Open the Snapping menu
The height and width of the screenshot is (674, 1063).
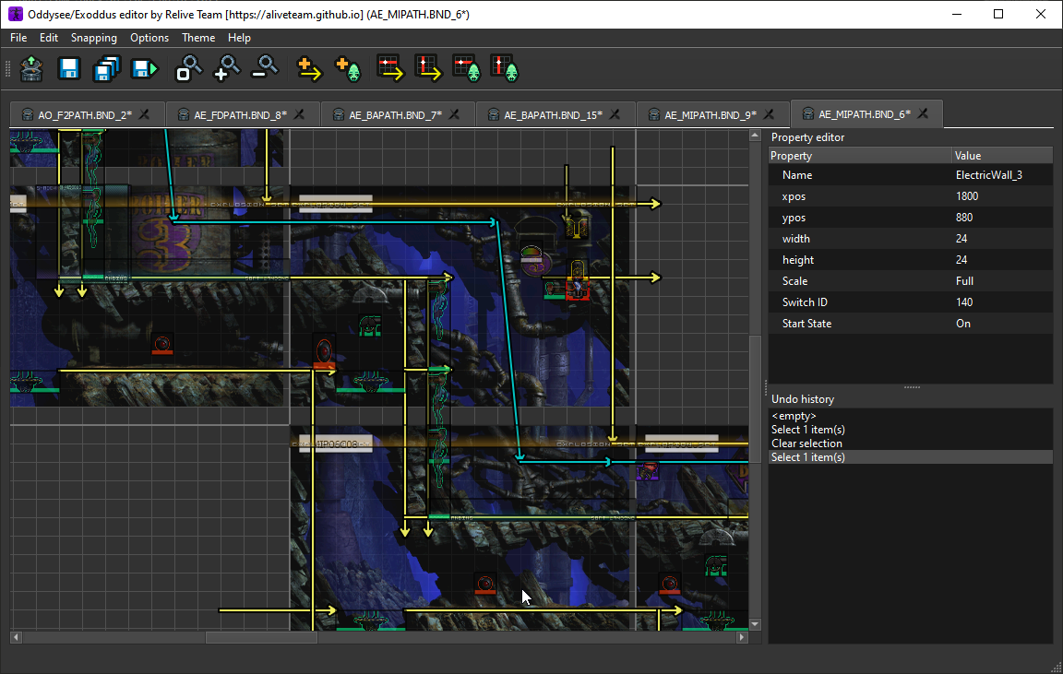(93, 38)
